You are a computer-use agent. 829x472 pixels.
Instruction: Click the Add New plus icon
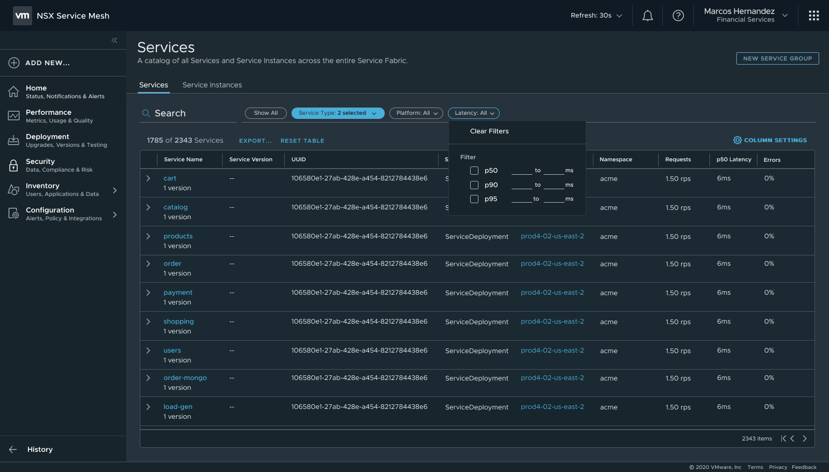click(x=14, y=63)
